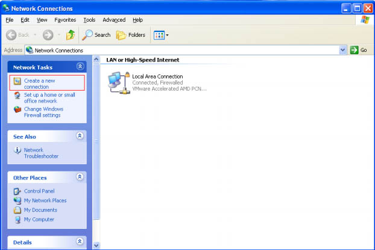Click the Network Troubleshooter info icon
This screenshot has width=375, height=250.
tap(17, 150)
